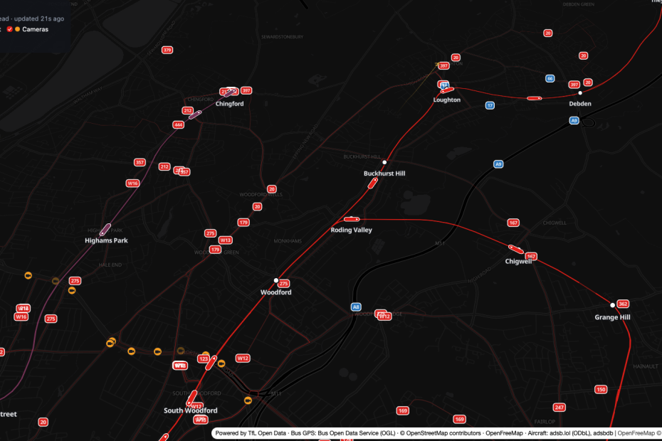Select the 247 bus marker
Viewport: 662px width, 441px height.
[x=559, y=408]
